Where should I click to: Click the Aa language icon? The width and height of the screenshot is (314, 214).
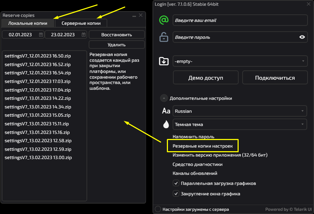(165, 111)
